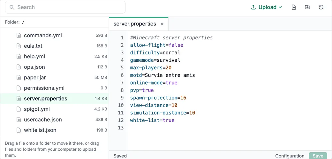Click the online-mode=true line
This screenshot has height=159, width=332.
[154, 83]
